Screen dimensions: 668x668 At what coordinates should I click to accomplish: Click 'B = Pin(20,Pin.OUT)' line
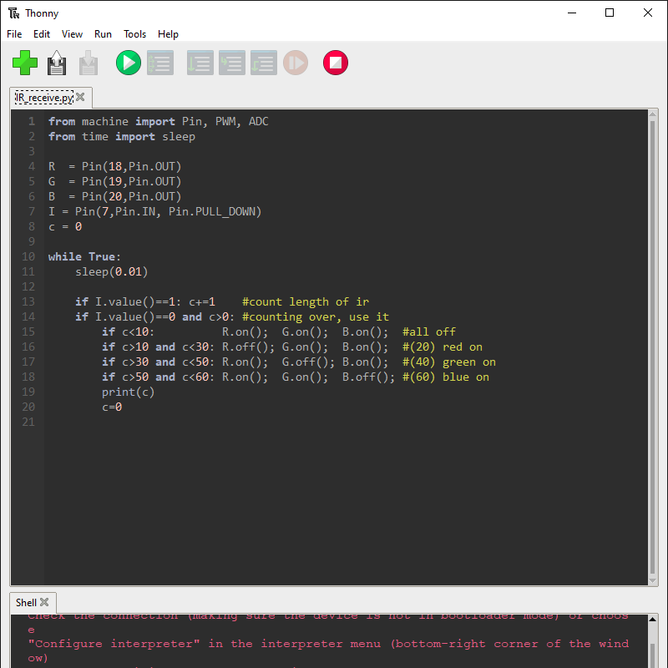coord(115,196)
